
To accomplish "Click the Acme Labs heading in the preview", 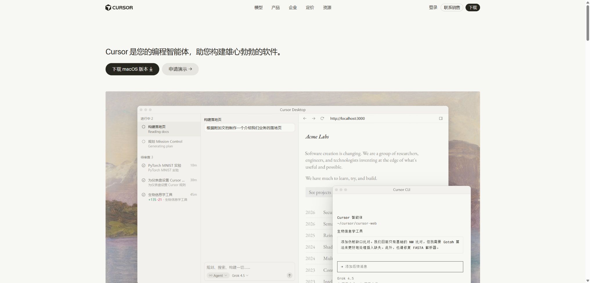I will tap(317, 137).
